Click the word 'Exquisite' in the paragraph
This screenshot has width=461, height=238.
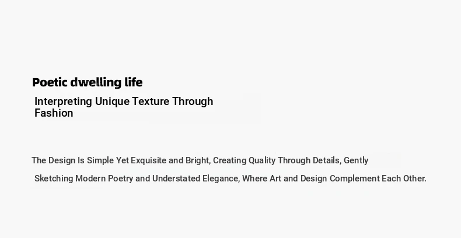point(148,161)
